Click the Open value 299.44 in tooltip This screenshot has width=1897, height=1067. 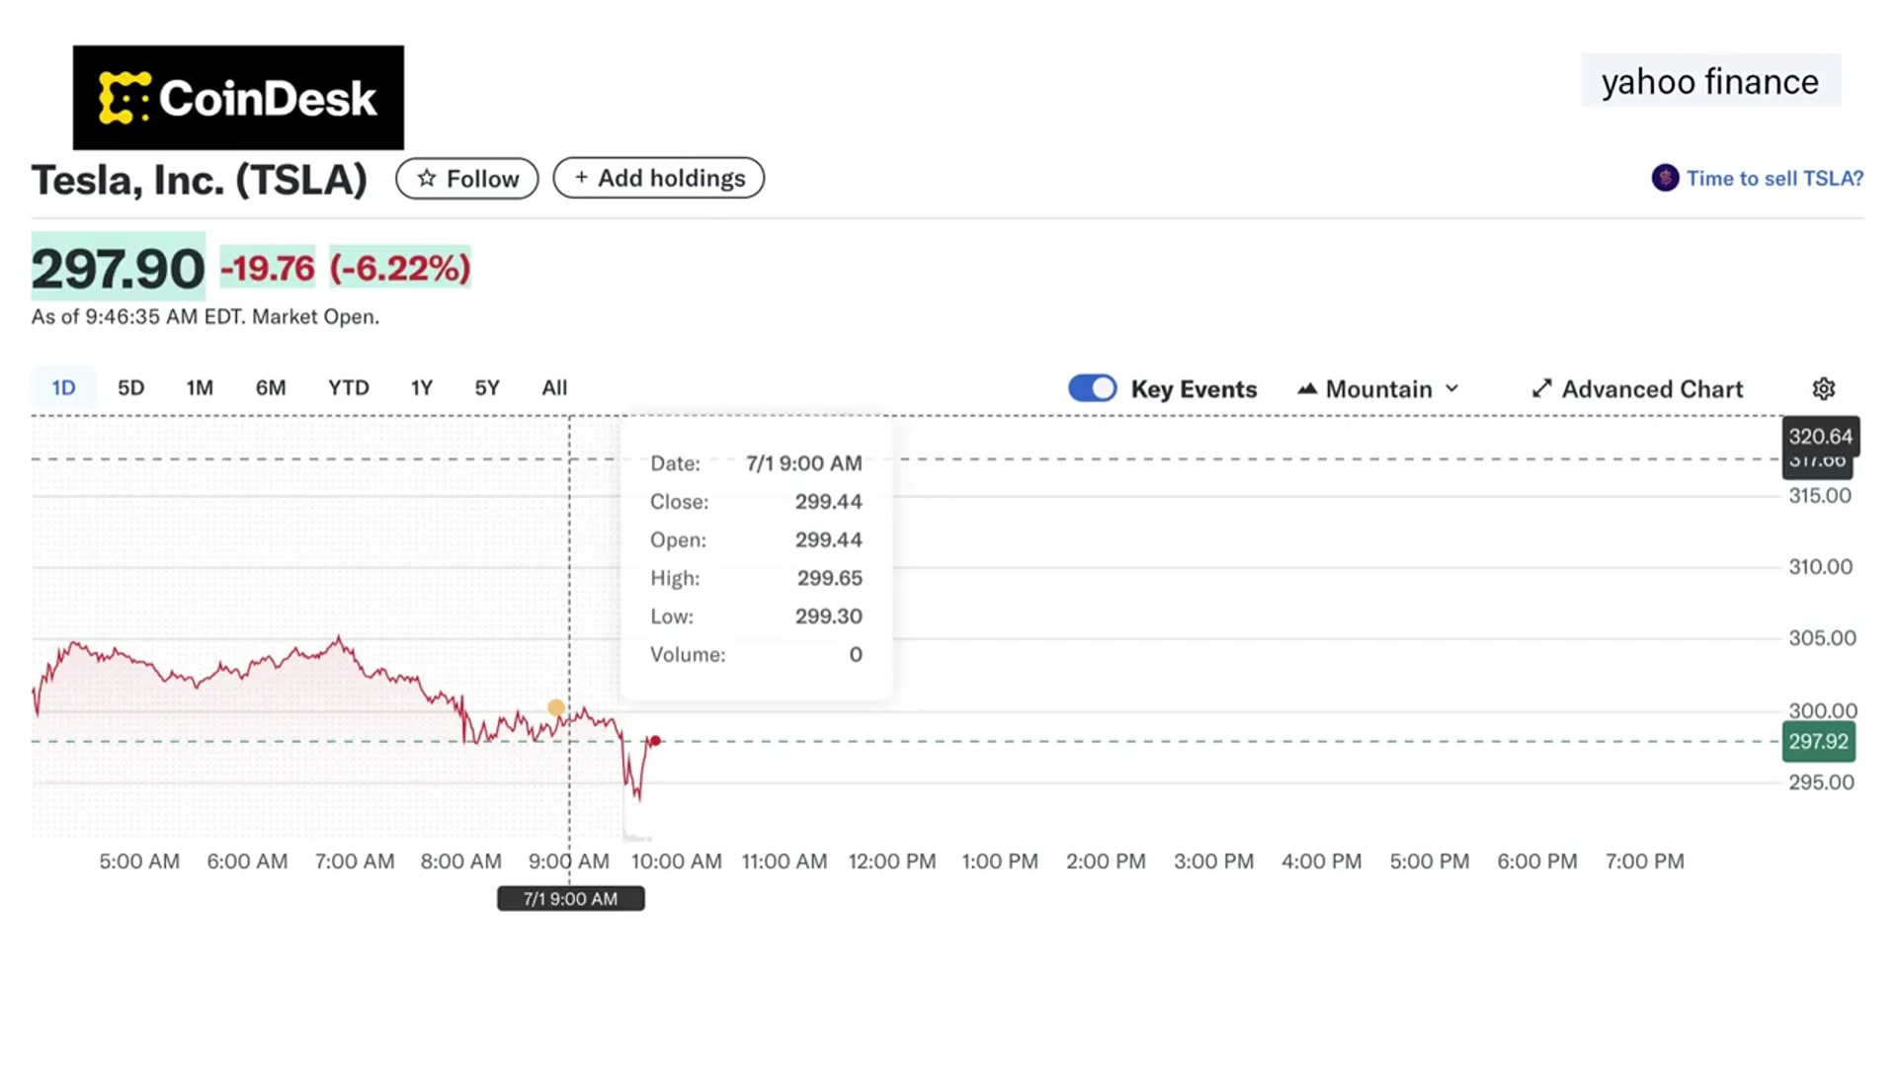click(828, 539)
